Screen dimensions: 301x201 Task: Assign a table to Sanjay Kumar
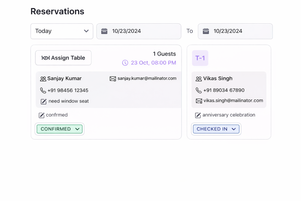point(63,58)
